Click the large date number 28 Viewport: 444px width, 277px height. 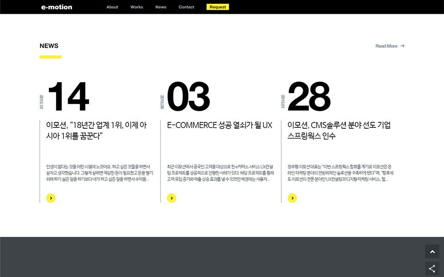309,97
